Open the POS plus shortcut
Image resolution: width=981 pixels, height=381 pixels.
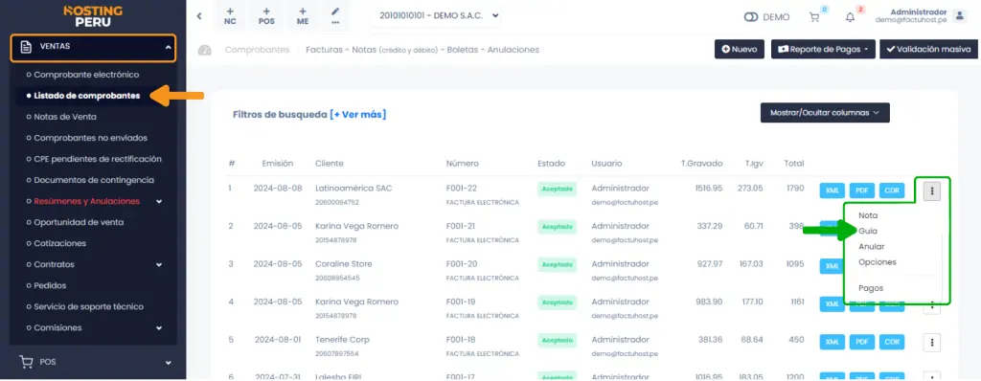coord(266,15)
